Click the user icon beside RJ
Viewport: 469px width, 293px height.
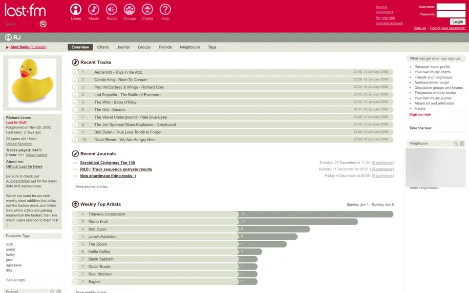point(8,38)
